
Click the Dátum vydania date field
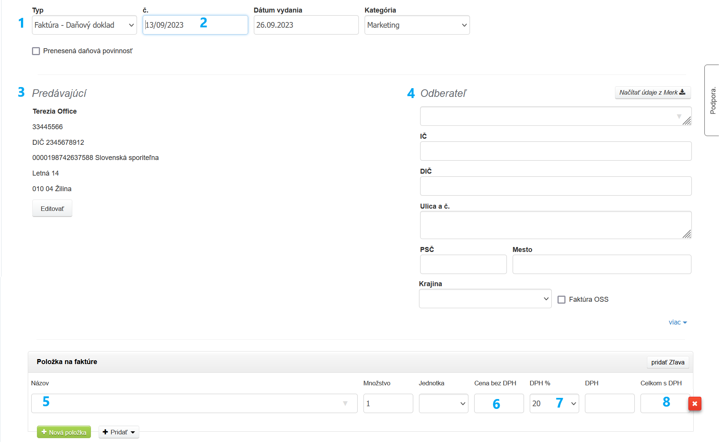tap(306, 25)
